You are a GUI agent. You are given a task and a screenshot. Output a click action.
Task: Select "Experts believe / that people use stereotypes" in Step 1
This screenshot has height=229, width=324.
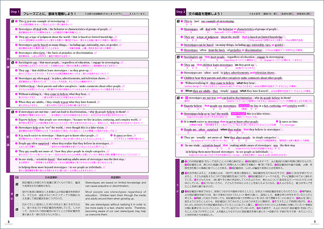click(x=80, y=120)
